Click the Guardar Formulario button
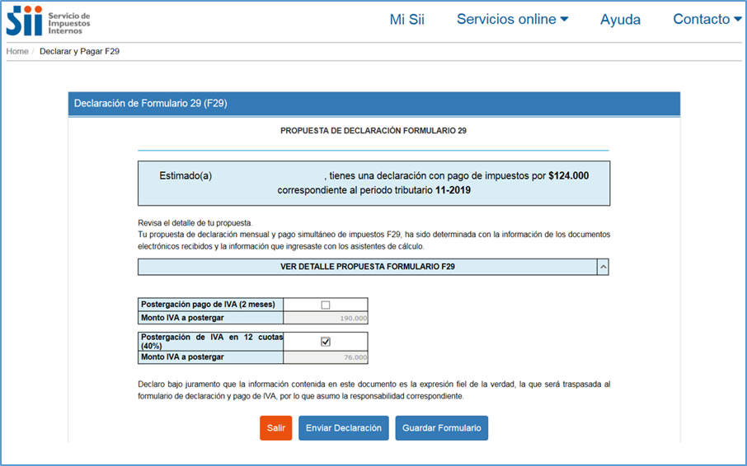 click(441, 428)
